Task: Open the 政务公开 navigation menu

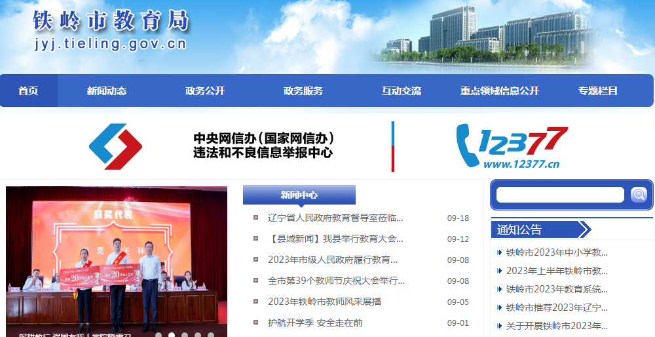Action: [x=204, y=90]
